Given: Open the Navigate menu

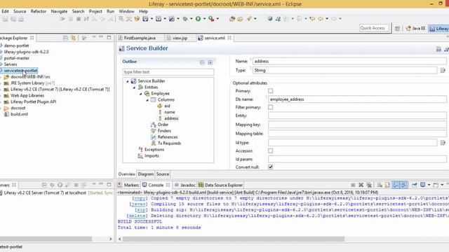Looking at the screenshot, I should pyautogui.click(x=59, y=11).
